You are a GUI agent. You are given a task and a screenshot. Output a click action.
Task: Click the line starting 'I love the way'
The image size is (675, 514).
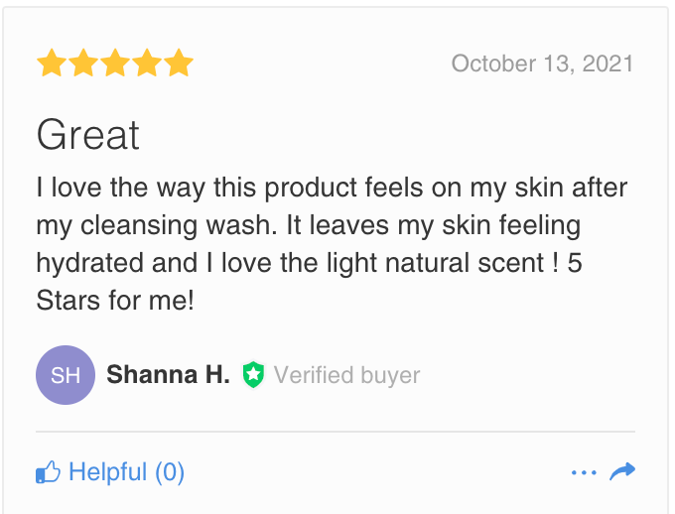[332, 188]
